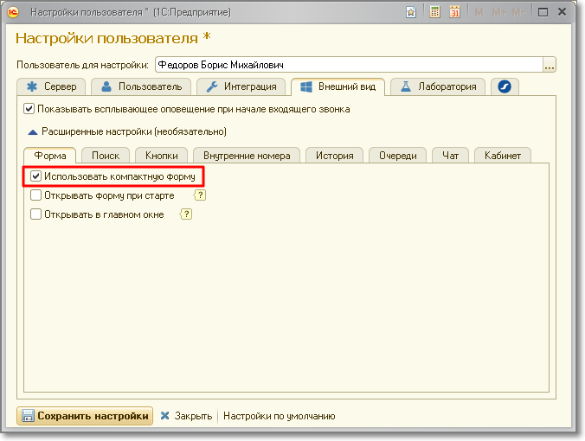Click the M+ memory add button

point(499,13)
